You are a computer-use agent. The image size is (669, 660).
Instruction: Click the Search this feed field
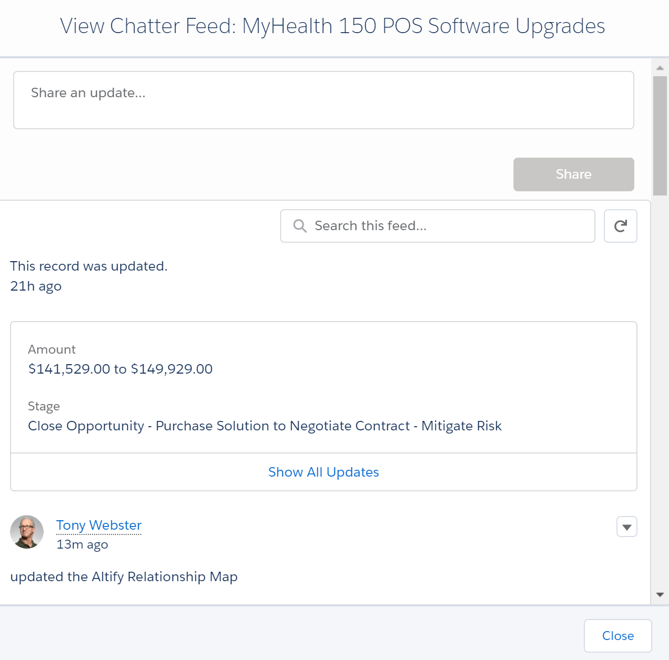click(438, 226)
